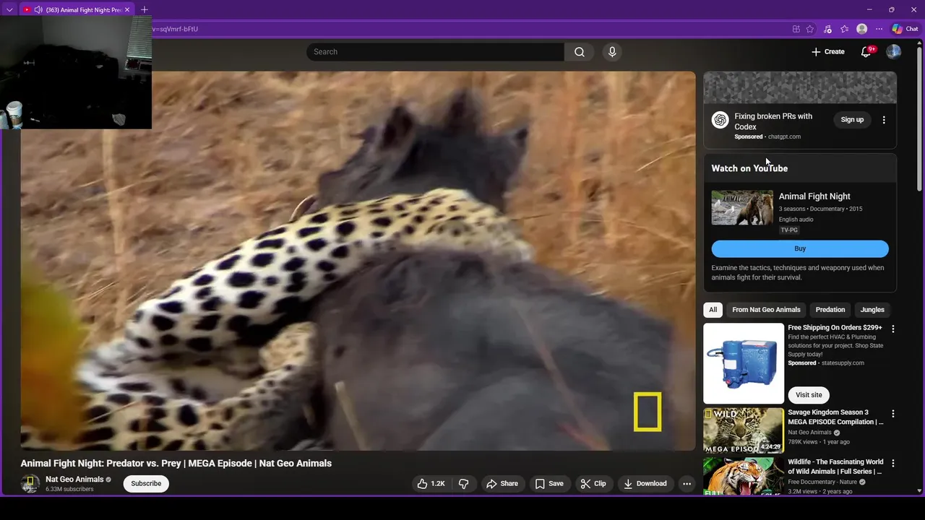925x520 pixels.
Task: Click the YouTube Search field
Action: (435, 52)
